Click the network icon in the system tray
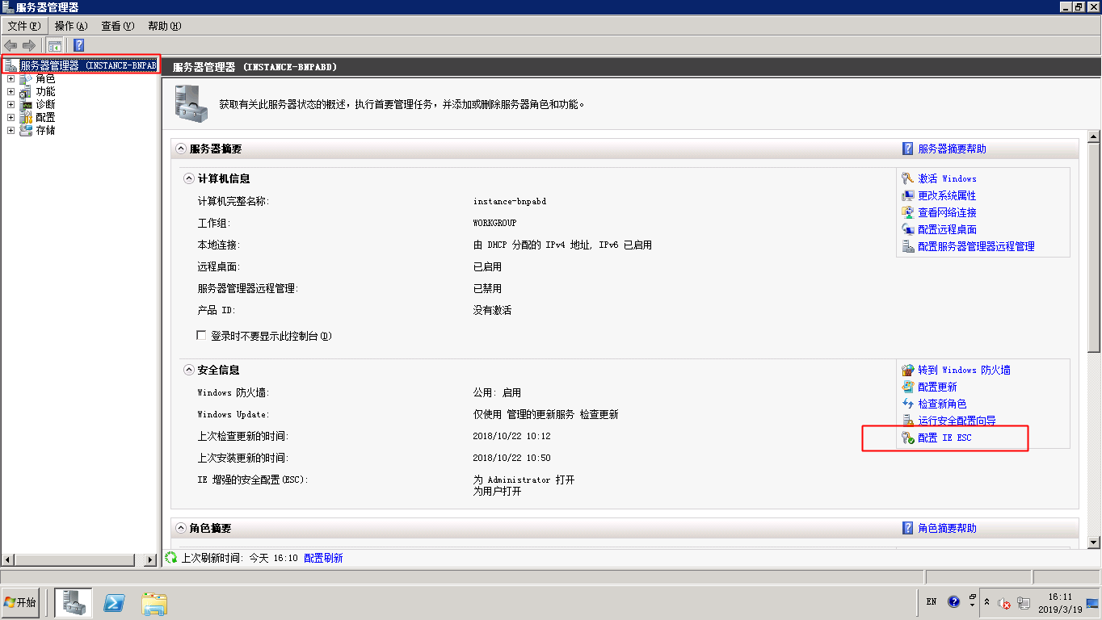Screen dimensions: 1102x620 pyautogui.click(x=1025, y=602)
